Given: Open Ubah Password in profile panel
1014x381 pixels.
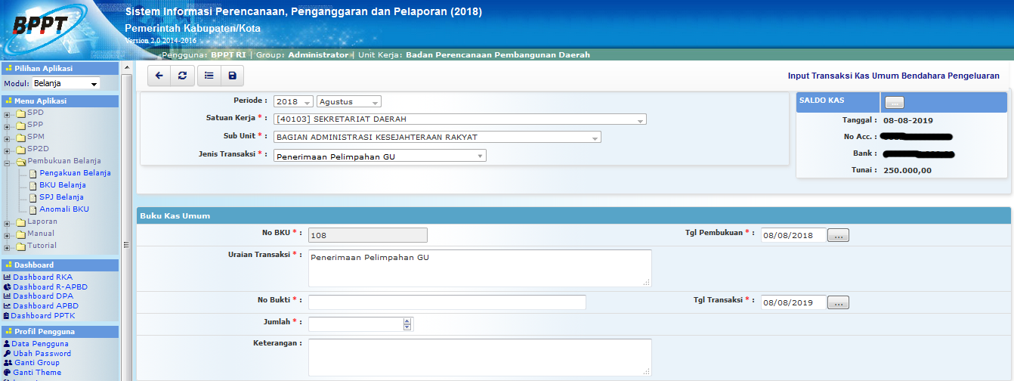Looking at the screenshot, I should [41, 353].
